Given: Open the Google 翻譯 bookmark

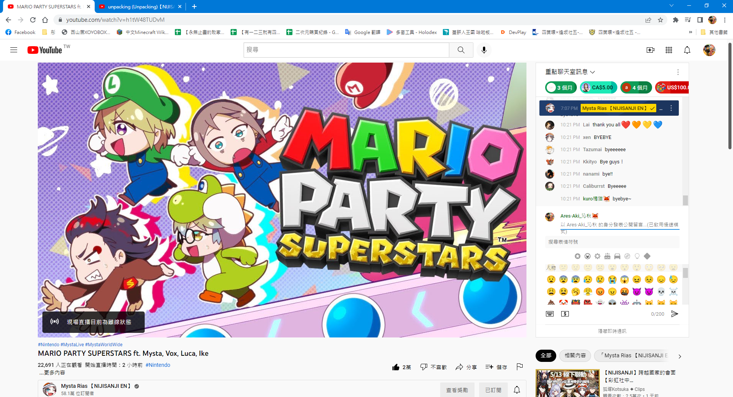Looking at the screenshot, I should pos(363,32).
